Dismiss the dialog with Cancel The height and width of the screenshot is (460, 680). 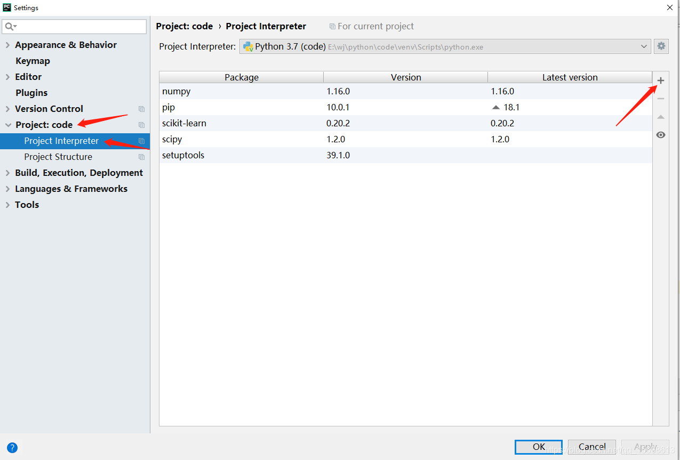[x=592, y=447]
